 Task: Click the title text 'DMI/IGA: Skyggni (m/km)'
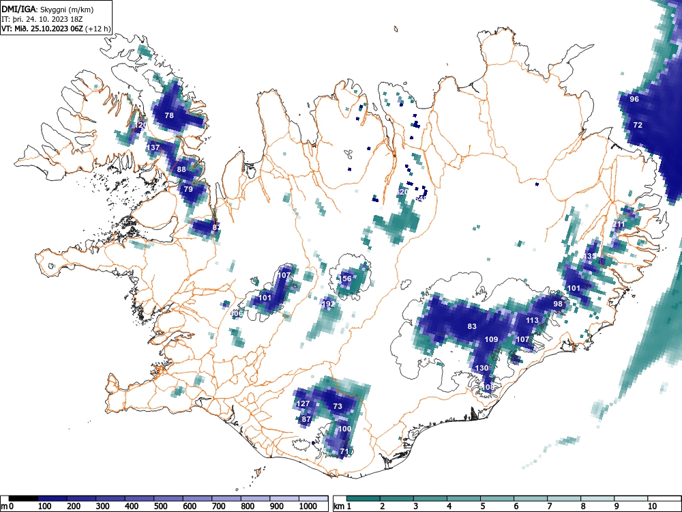[x=48, y=9]
